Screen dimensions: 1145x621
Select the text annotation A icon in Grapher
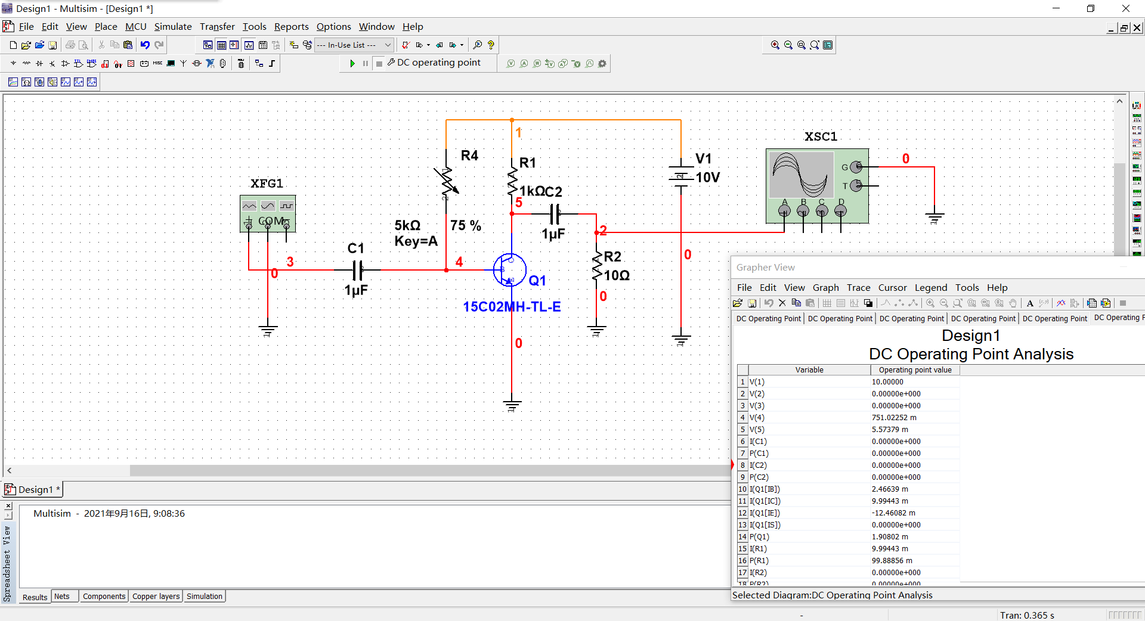pyautogui.click(x=1030, y=303)
